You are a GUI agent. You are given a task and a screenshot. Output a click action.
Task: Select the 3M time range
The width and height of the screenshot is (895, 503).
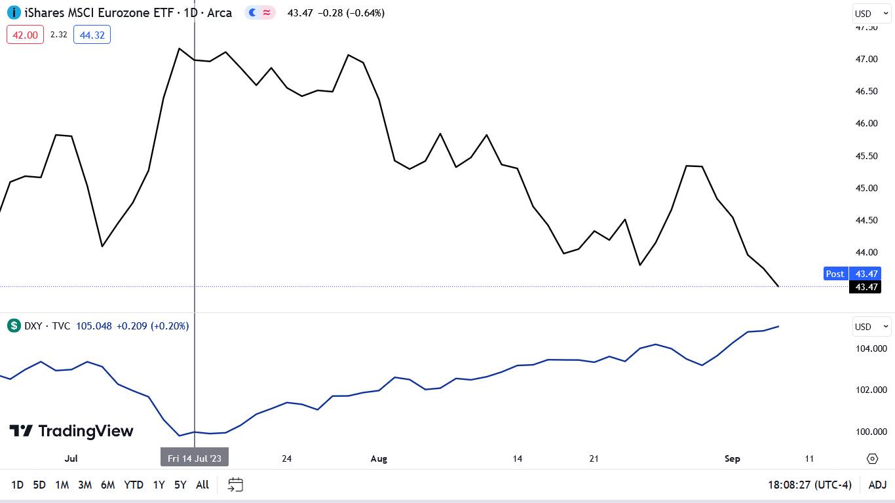click(x=85, y=485)
